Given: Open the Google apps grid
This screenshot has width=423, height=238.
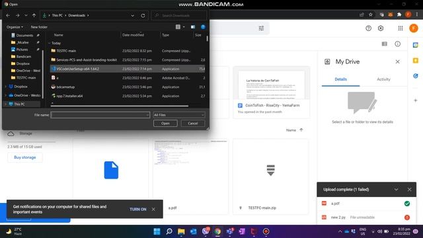Looking at the screenshot, I should click(401, 28).
